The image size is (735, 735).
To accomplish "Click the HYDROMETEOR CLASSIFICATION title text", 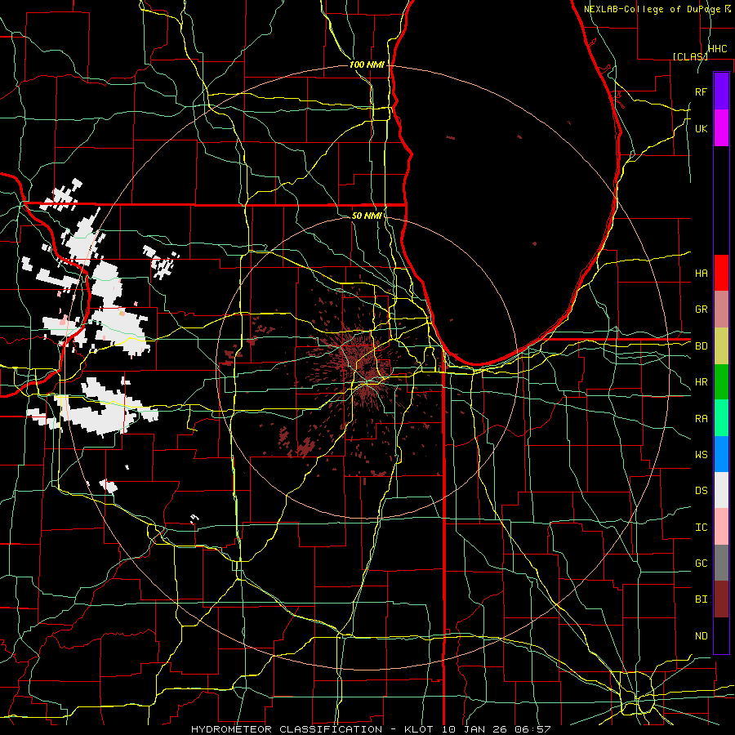I will [287, 729].
